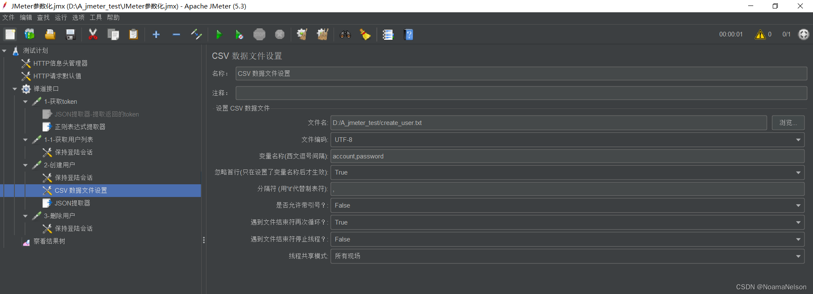Open the 查找 menu
Image resolution: width=813 pixels, height=294 pixels.
[43, 17]
